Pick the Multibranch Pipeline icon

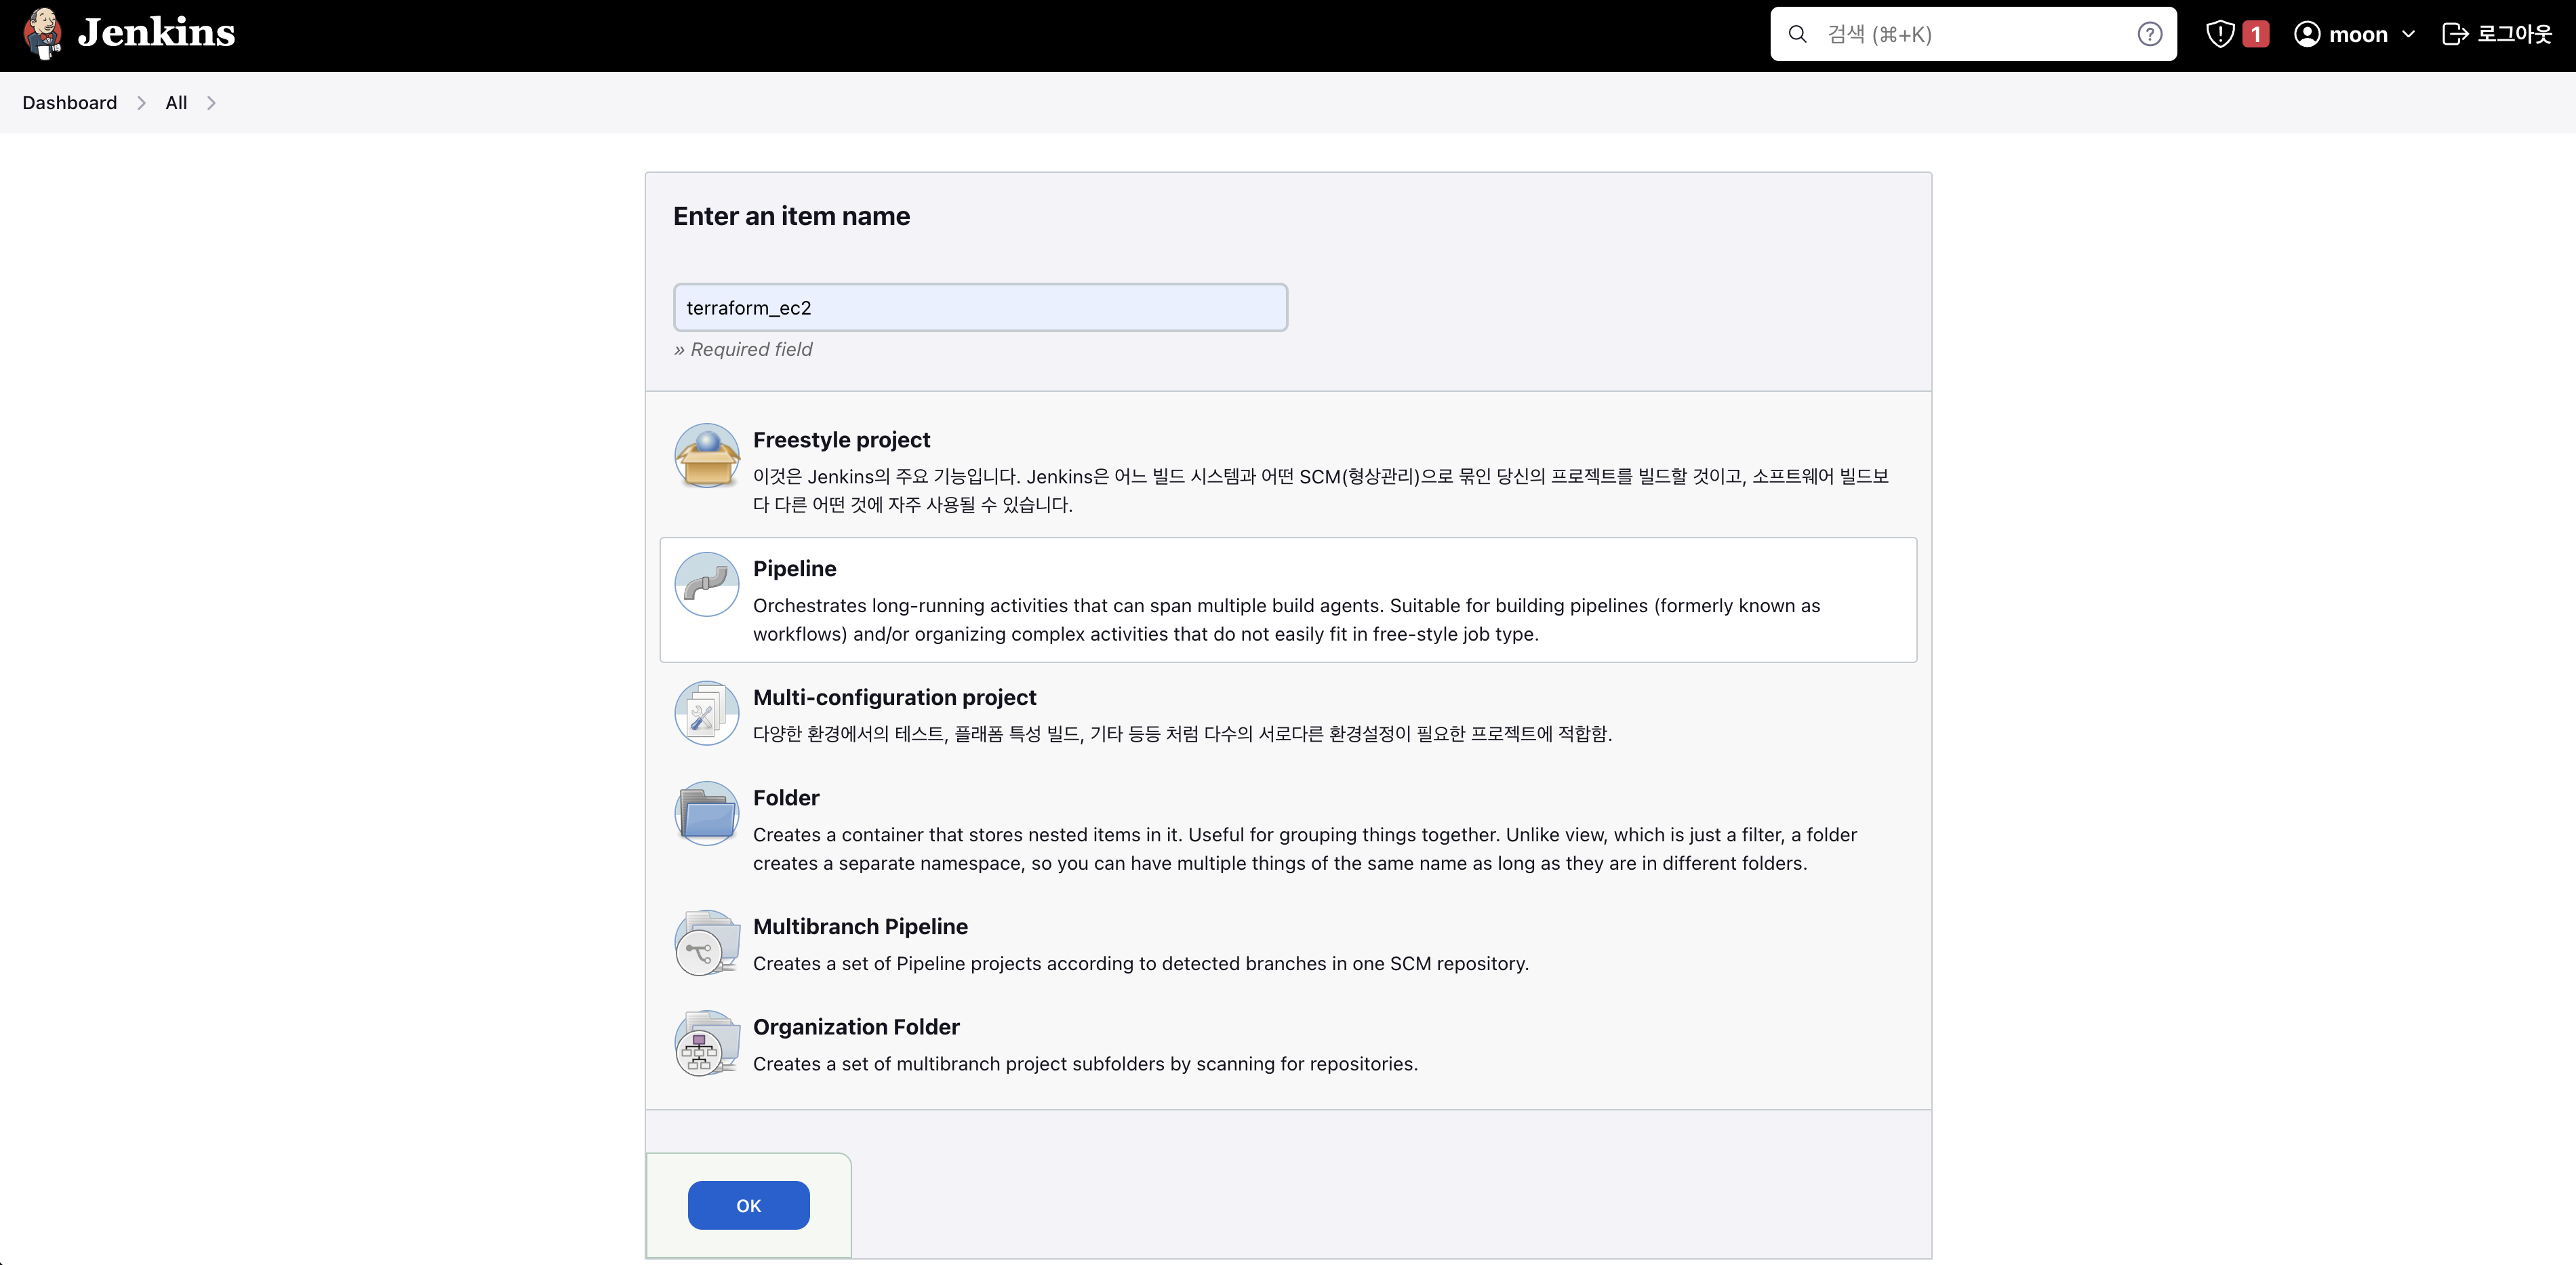coord(706,943)
